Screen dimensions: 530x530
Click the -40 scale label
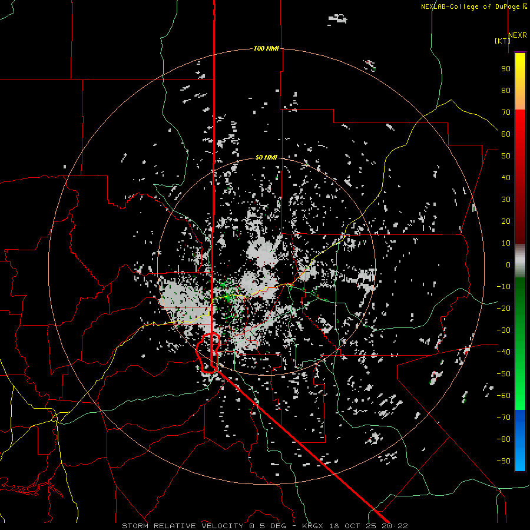coord(503,352)
